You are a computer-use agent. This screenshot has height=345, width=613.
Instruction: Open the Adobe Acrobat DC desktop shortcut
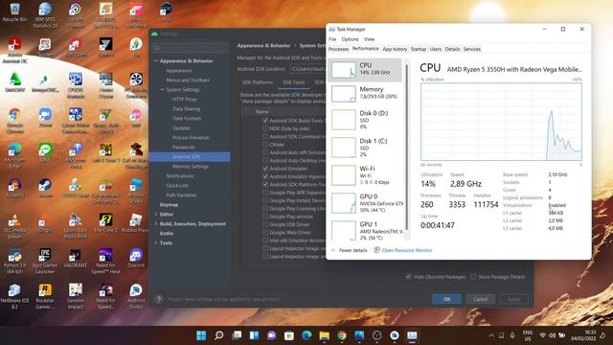[x=14, y=51]
